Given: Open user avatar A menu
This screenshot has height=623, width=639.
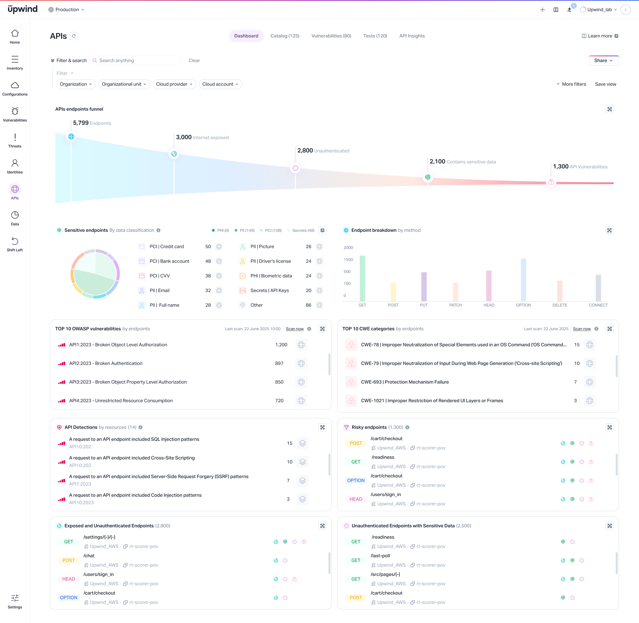Looking at the screenshot, I should (x=626, y=10).
